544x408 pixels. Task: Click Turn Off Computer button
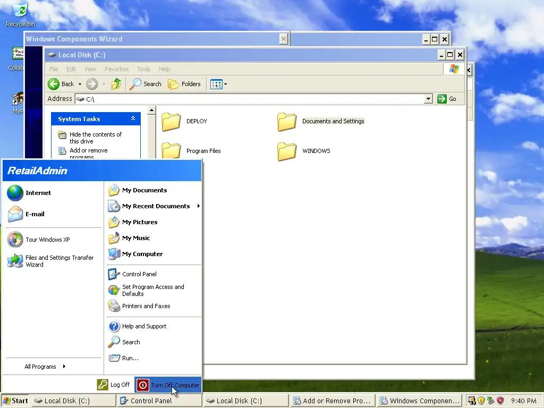[x=167, y=385]
